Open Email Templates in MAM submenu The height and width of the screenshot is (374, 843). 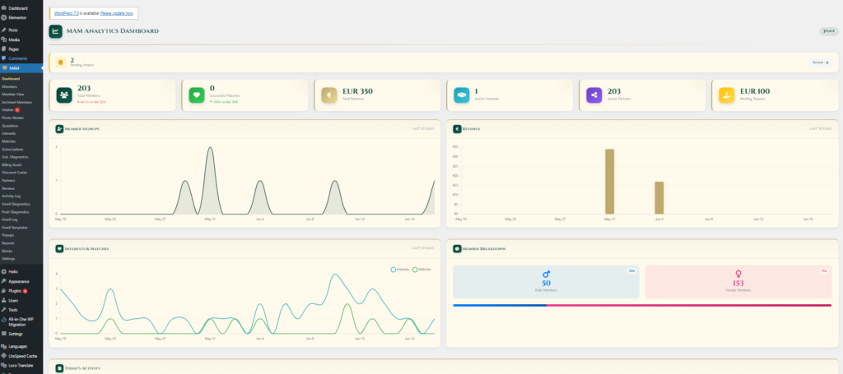(x=14, y=228)
